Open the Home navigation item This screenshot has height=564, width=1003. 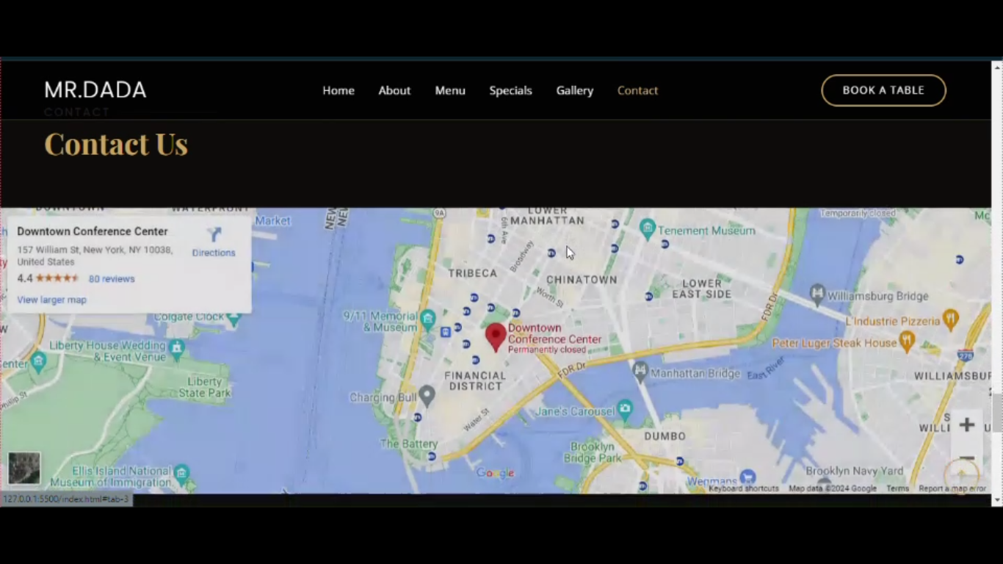coord(338,90)
